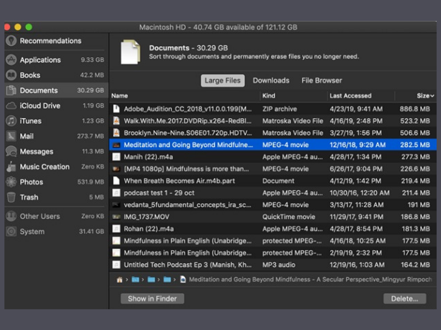Click the MP3 audio kind cell
This screenshot has height=330, width=441.
click(x=279, y=265)
